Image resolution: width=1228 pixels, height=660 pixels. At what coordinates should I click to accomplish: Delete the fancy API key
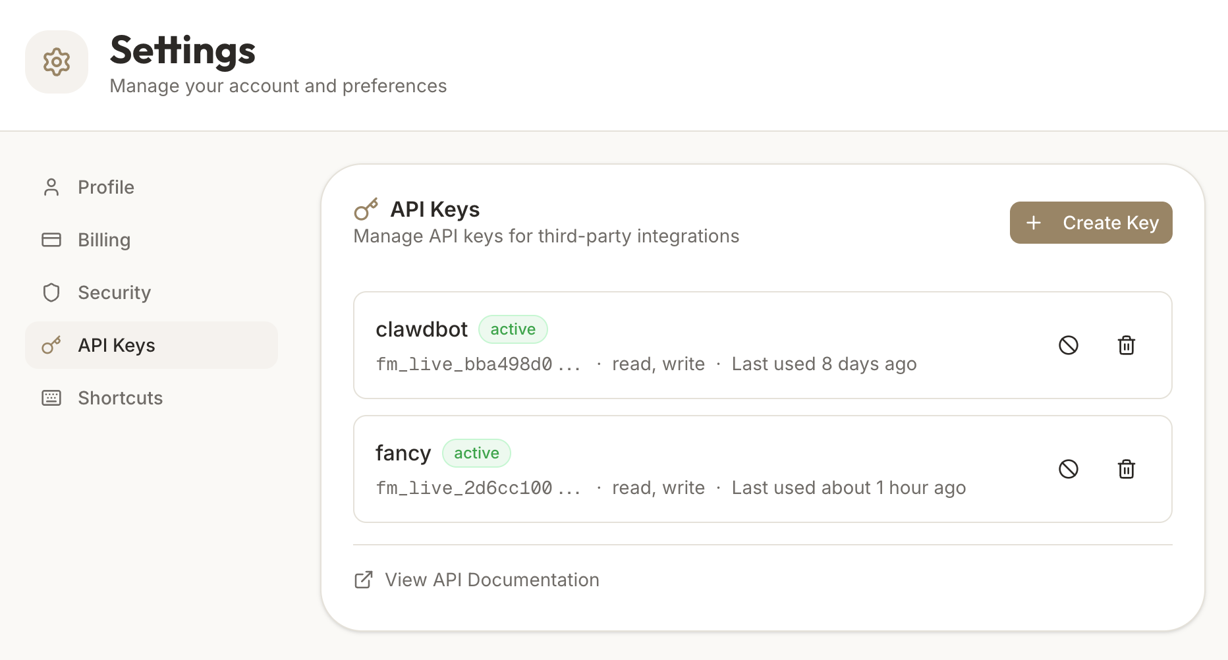1126,469
